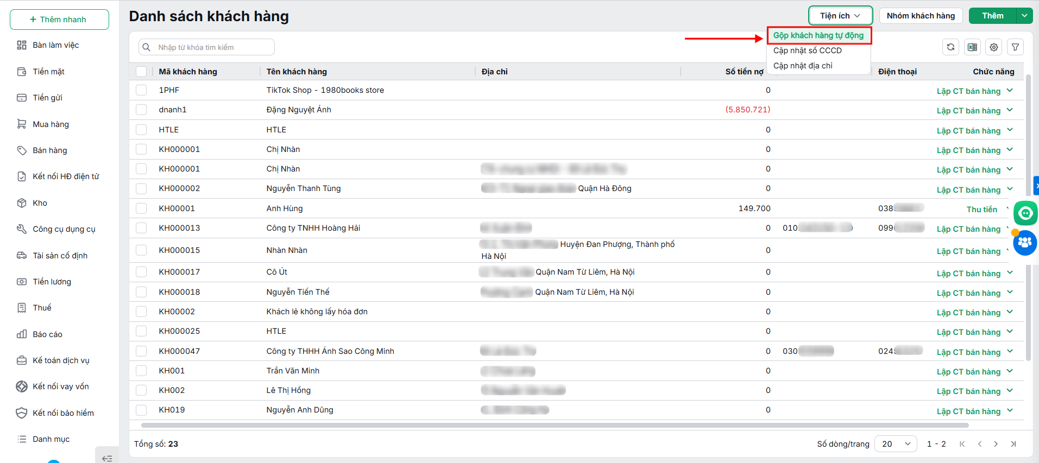Open Kết nối vay vốn icon
Viewport: 1039px width, 463px height.
pyautogui.click(x=22, y=386)
